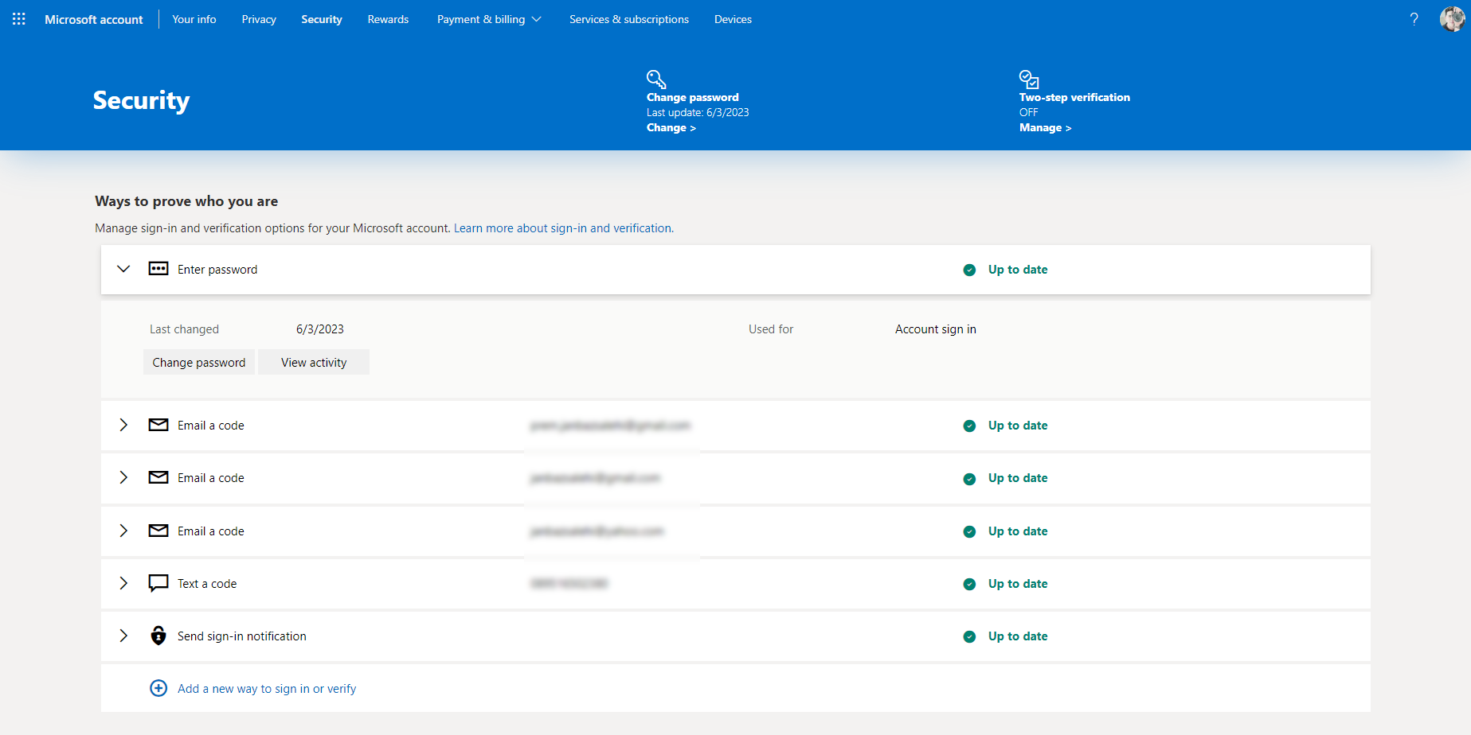Expand the Email a code row for what looks like a Yahoo address
This screenshot has height=735, width=1471.
pos(123,531)
